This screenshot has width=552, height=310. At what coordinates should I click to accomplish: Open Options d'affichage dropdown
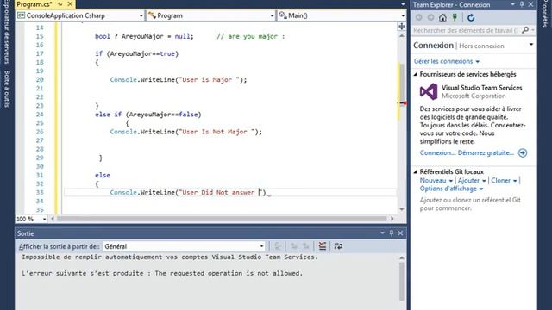451,189
